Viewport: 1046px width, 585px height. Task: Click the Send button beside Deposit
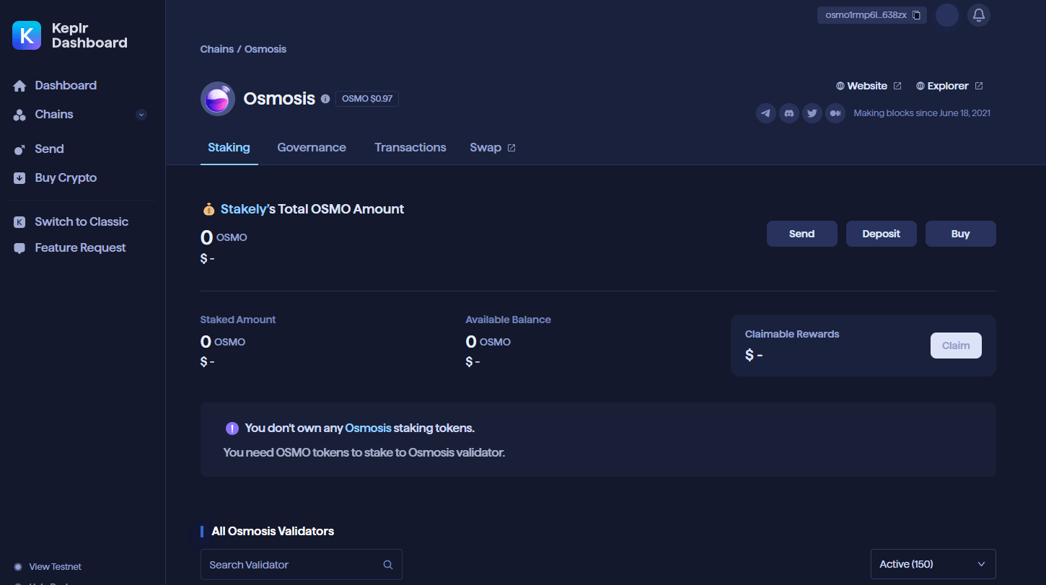(x=802, y=234)
